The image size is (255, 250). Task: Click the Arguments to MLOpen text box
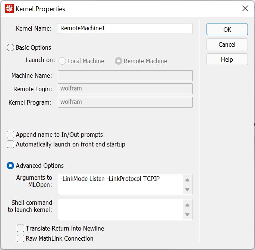(120, 184)
